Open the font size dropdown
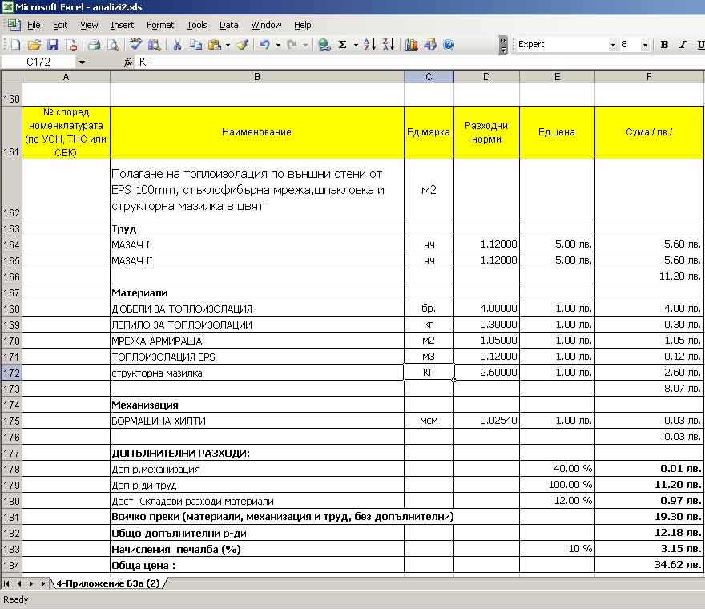The width and height of the screenshot is (705, 609). click(x=645, y=45)
